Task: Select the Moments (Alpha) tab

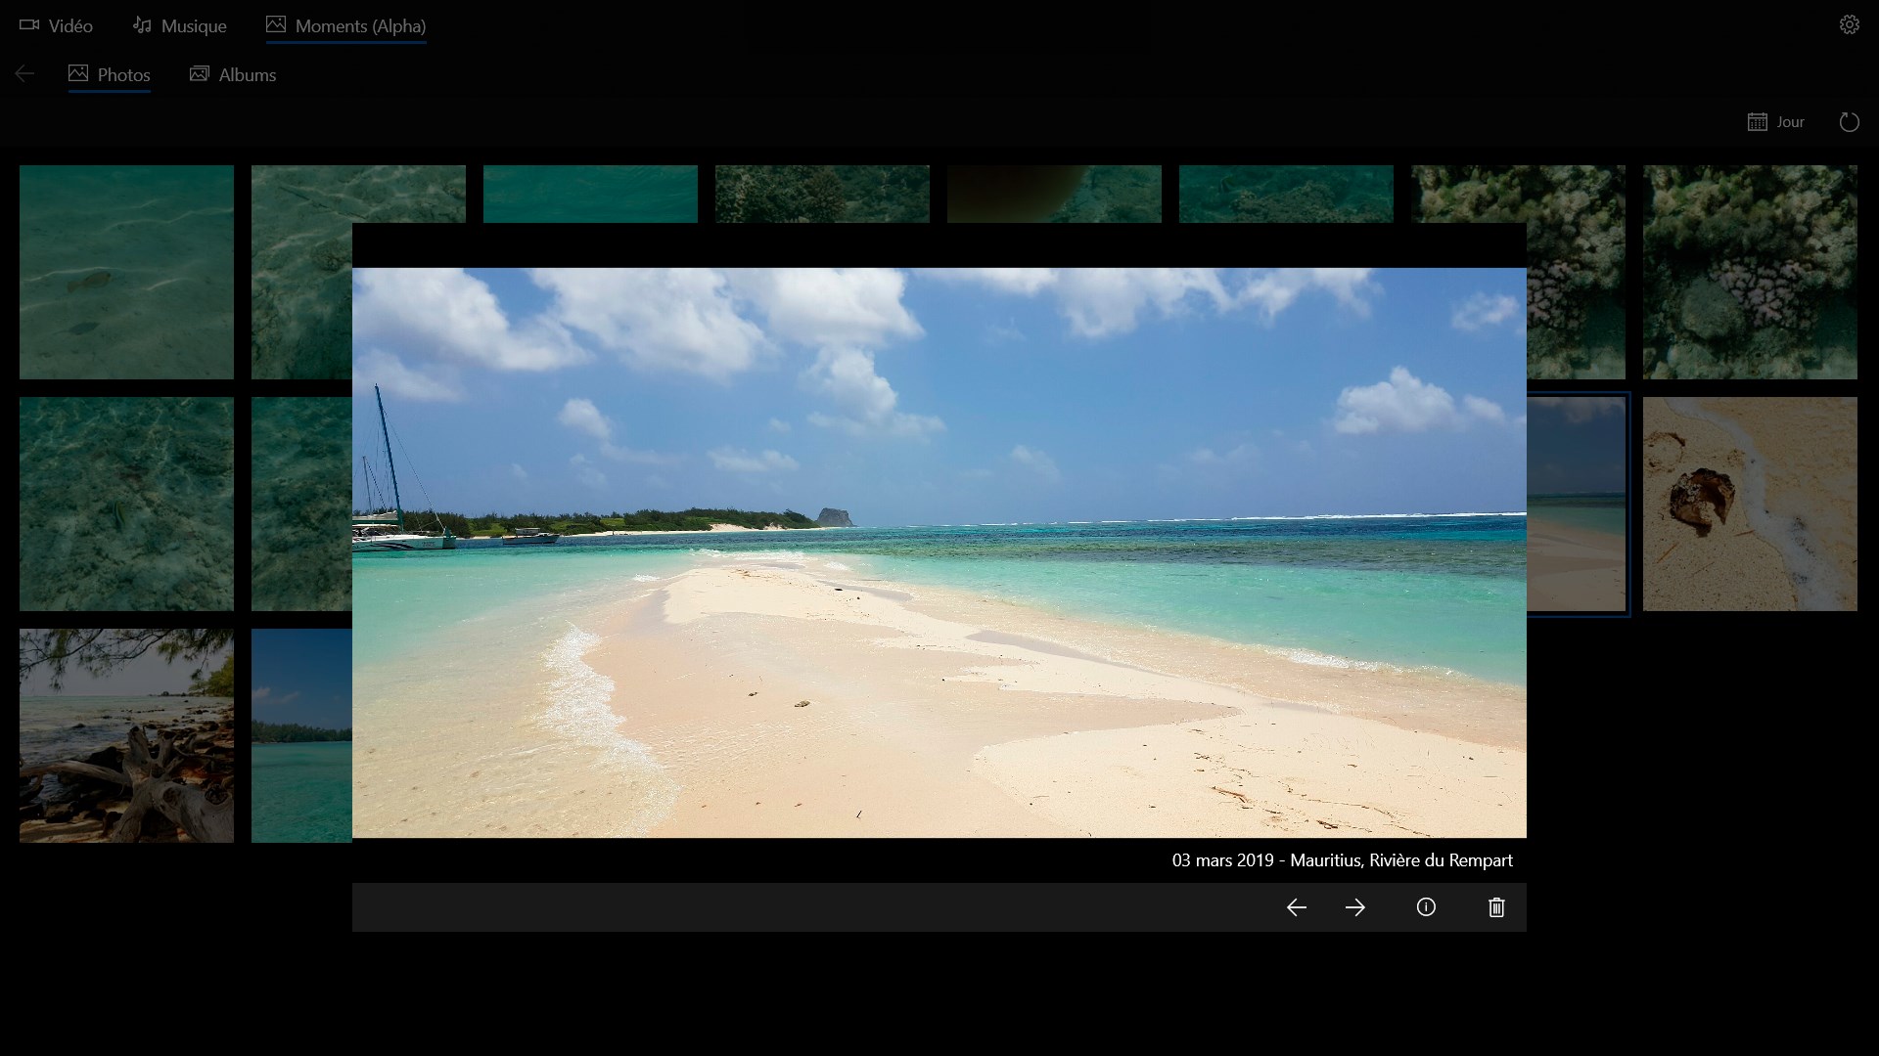Action: 345,26
